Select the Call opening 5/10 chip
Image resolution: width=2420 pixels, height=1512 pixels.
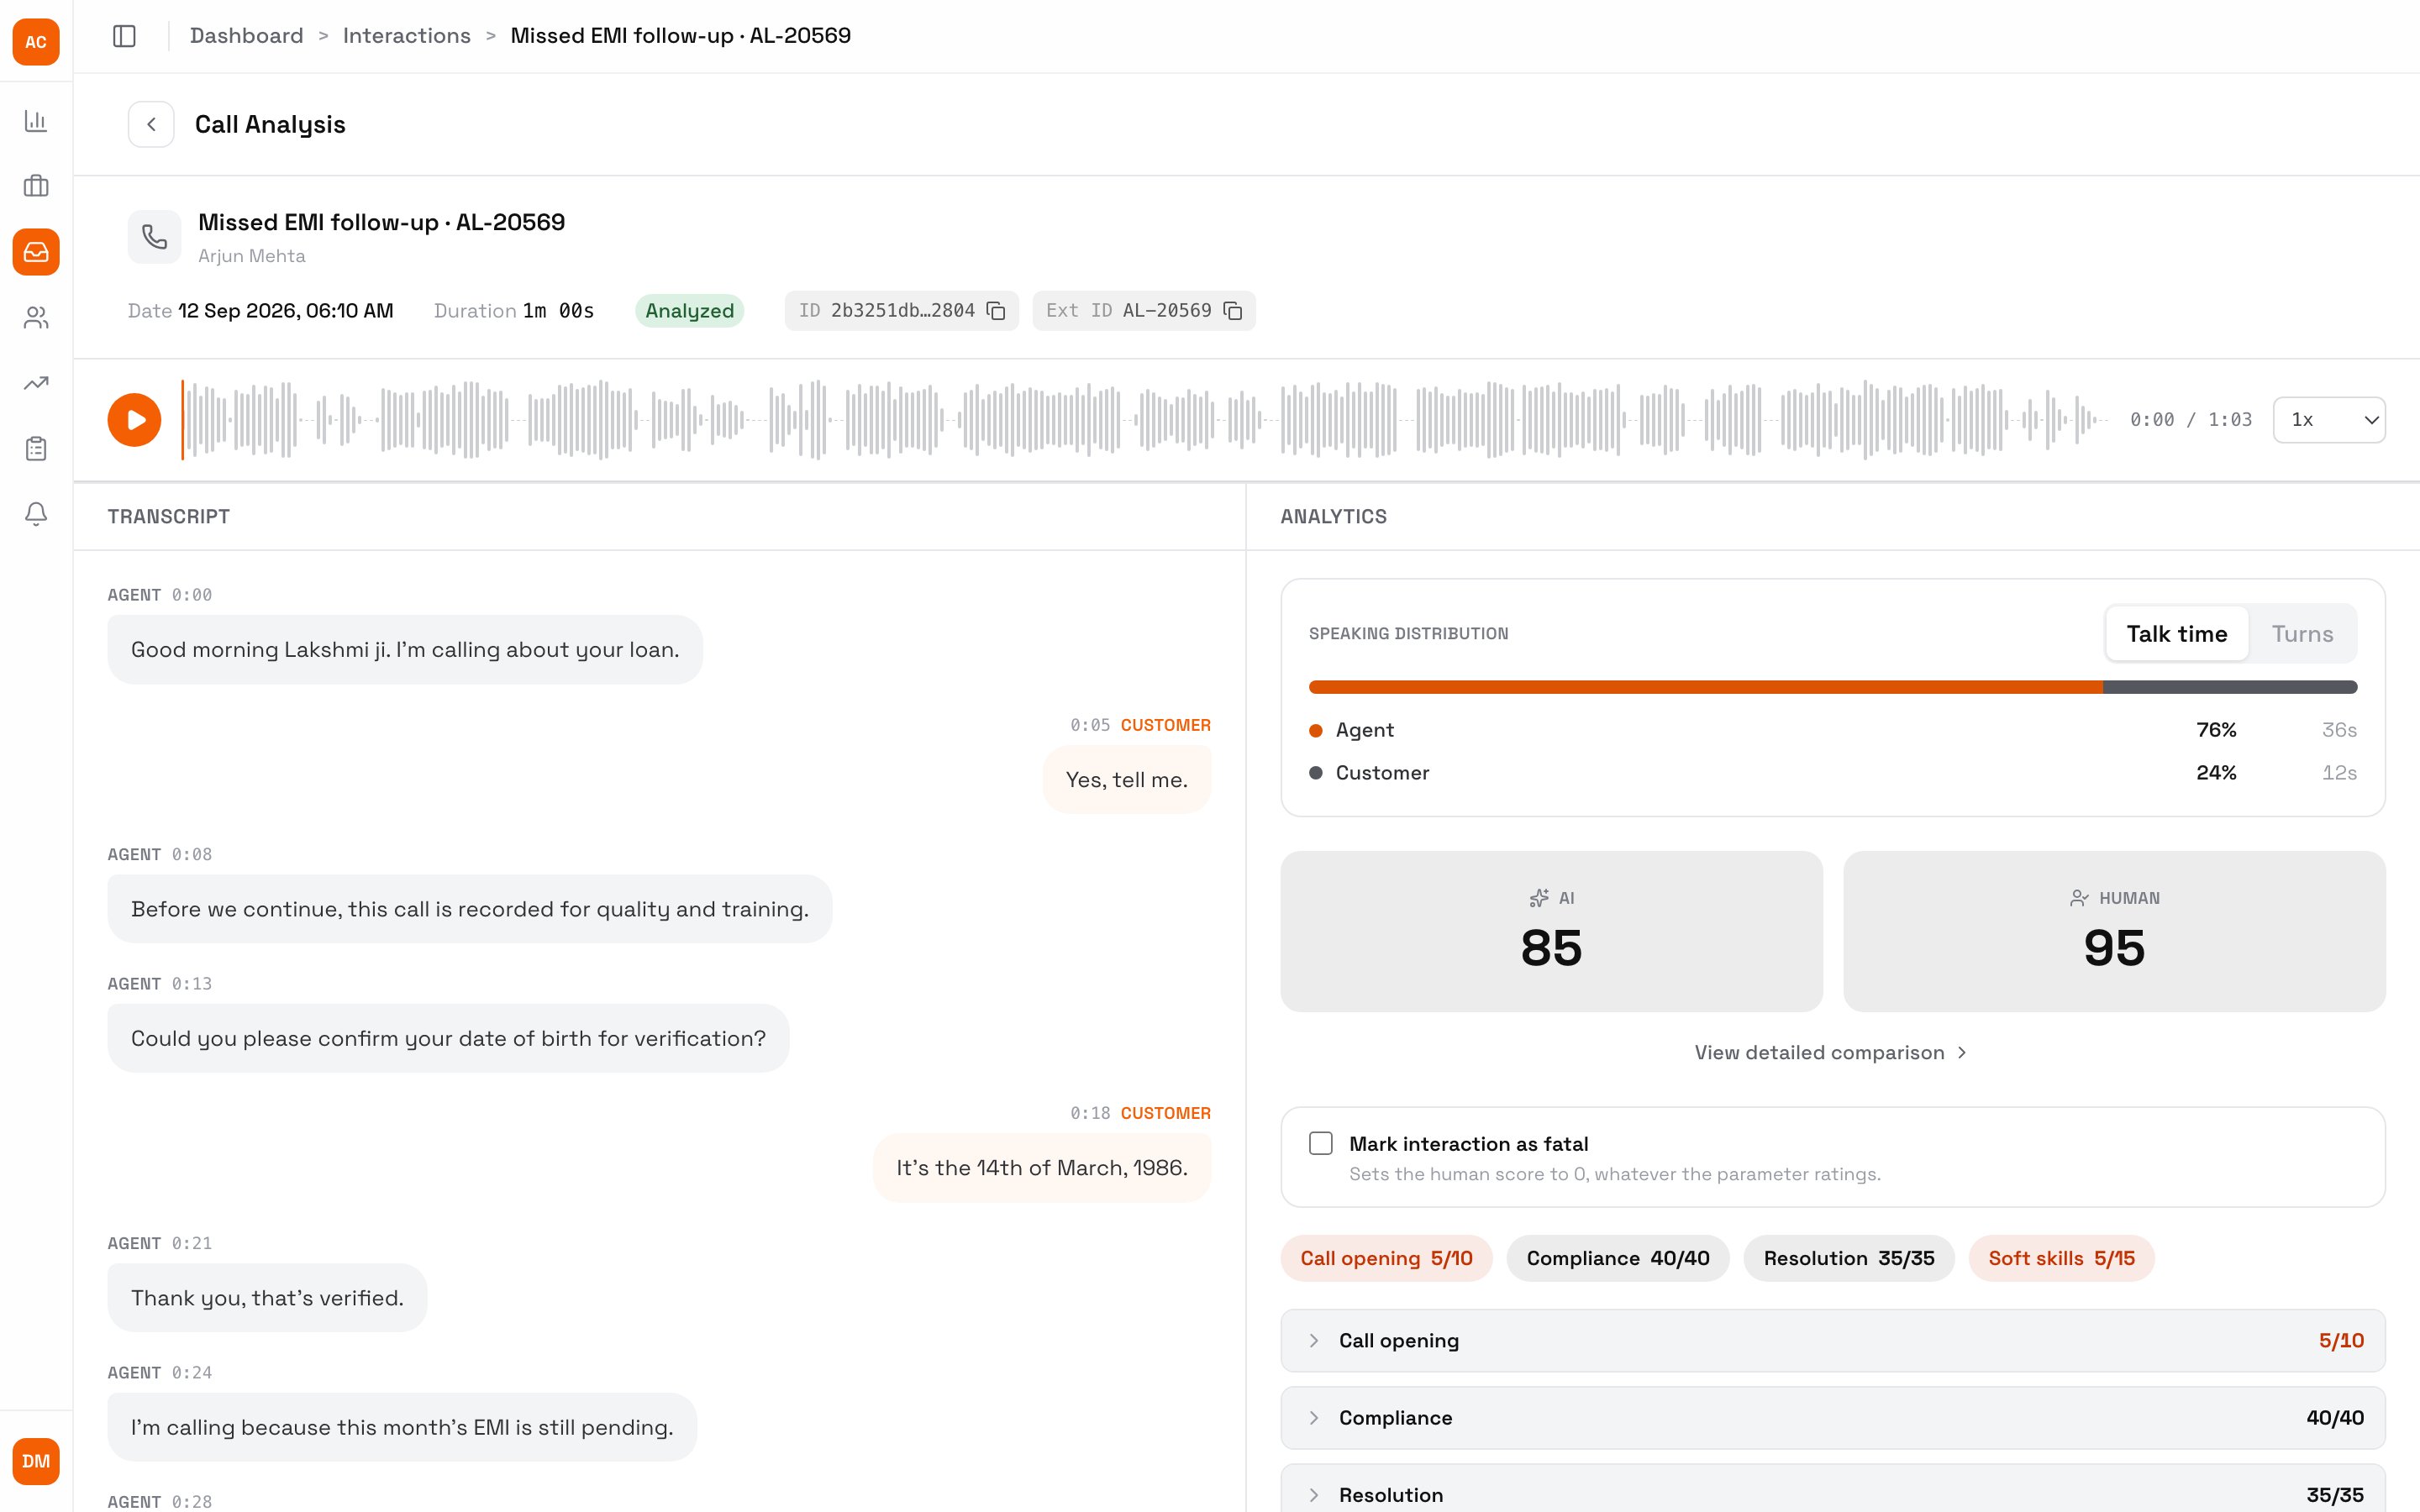(x=1386, y=1258)
